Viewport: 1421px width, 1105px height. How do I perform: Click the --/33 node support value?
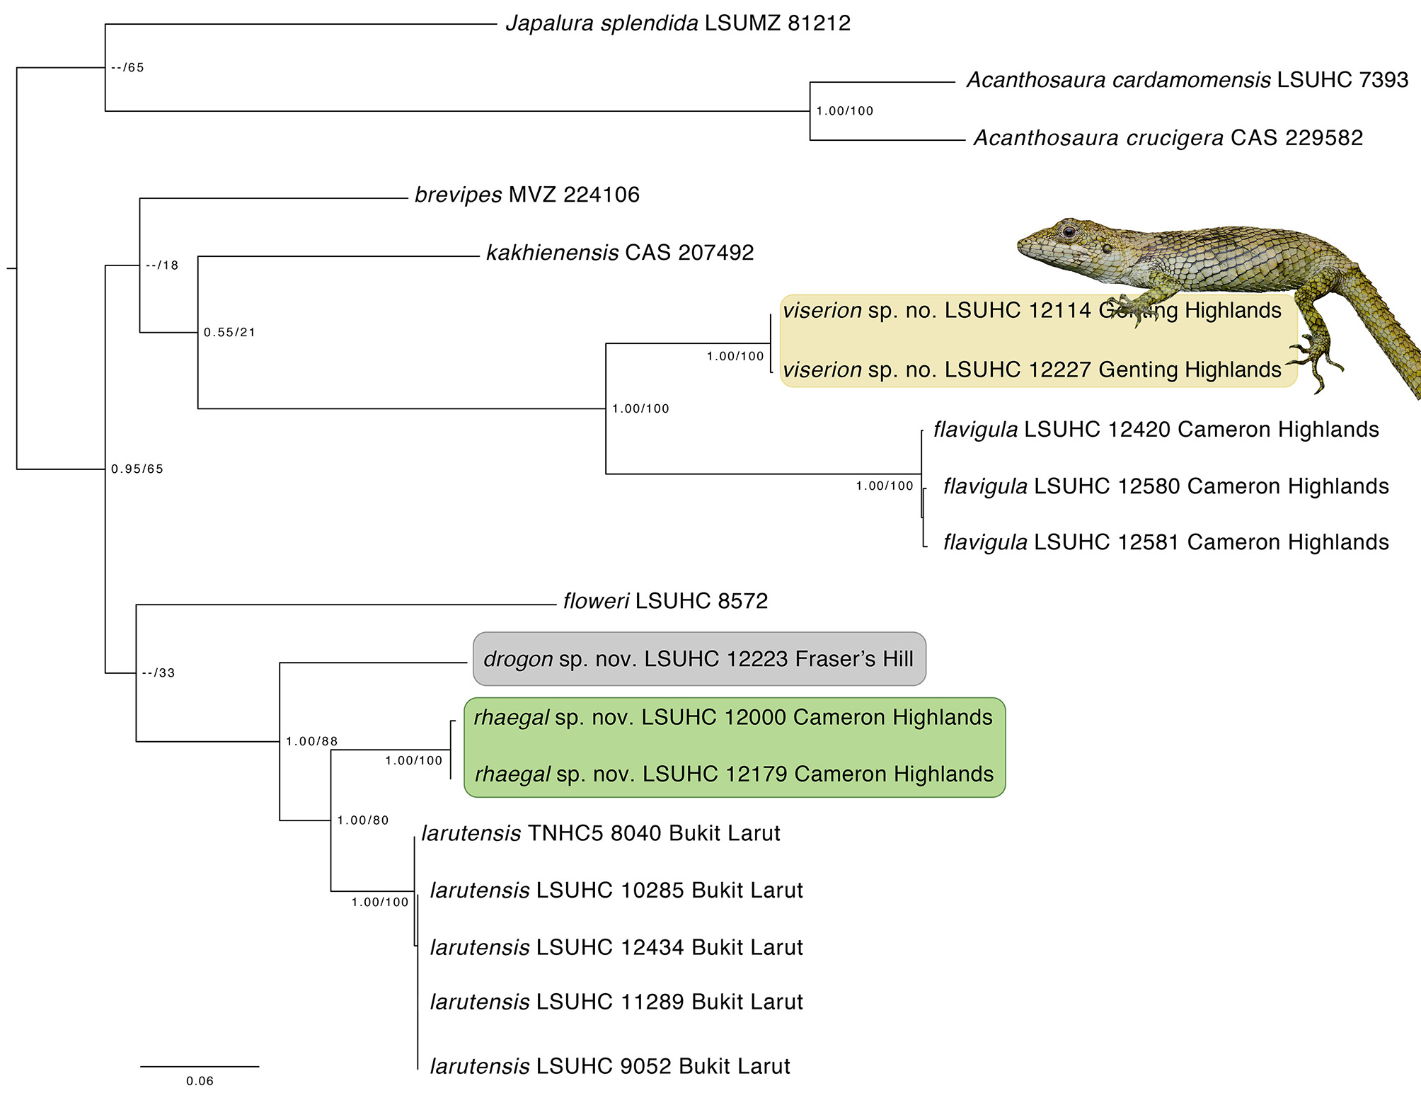(x=159, y=673)
